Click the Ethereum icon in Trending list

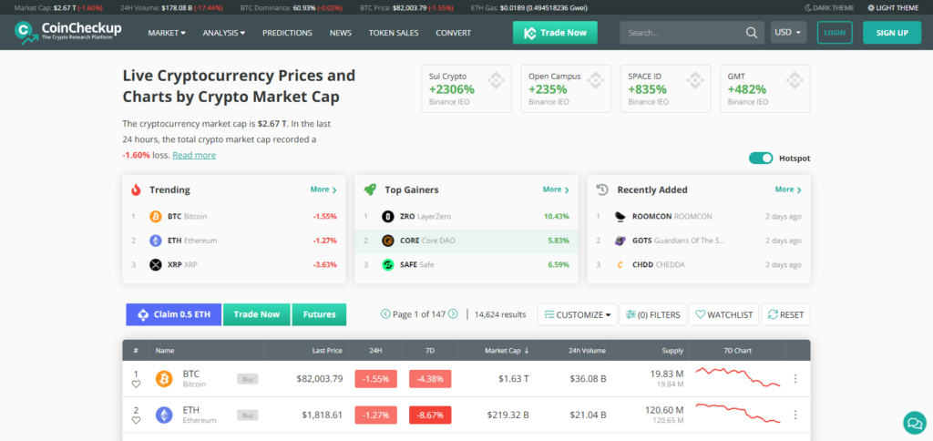pyautogui.click(x=155, y=241)
